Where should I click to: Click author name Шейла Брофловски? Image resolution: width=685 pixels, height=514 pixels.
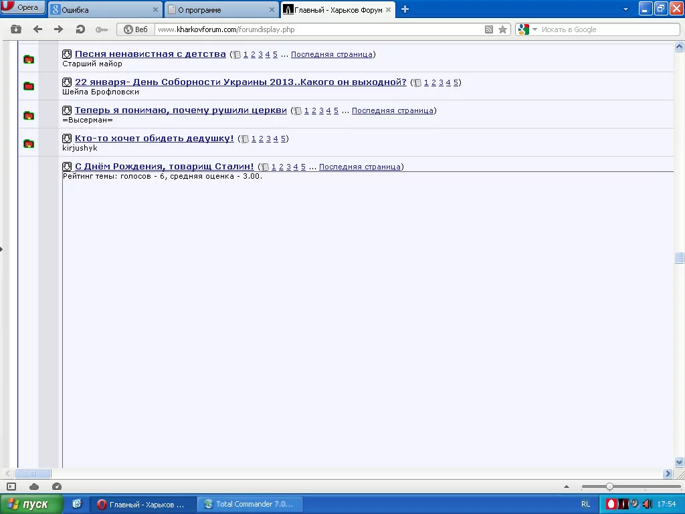click(100, 92)
